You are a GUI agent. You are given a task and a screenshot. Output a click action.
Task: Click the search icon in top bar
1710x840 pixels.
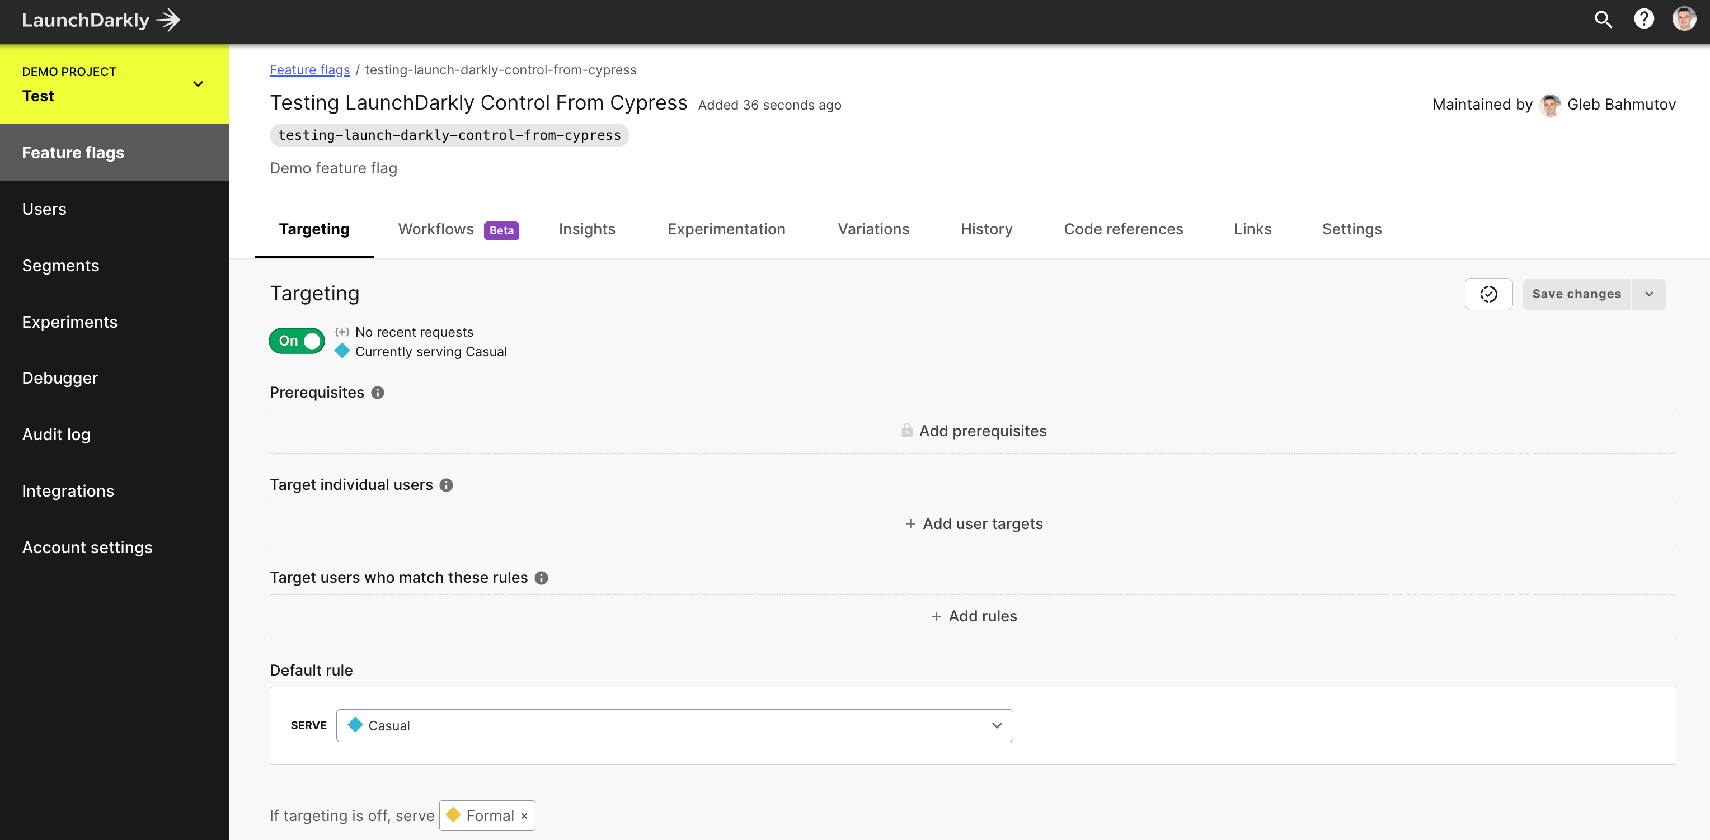(x=1604, y=18)
